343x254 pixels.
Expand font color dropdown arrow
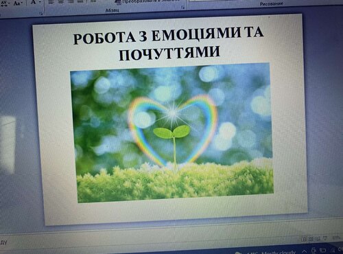coord(40,2)
